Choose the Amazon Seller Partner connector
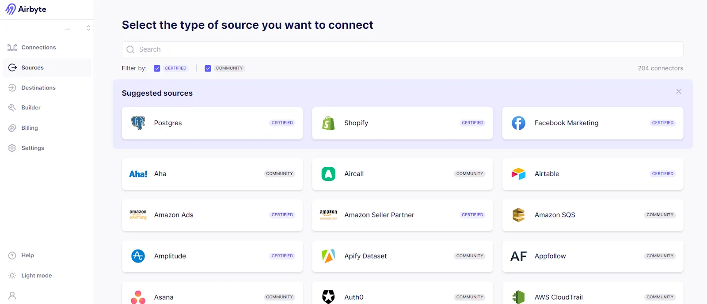 click(403, 215)
